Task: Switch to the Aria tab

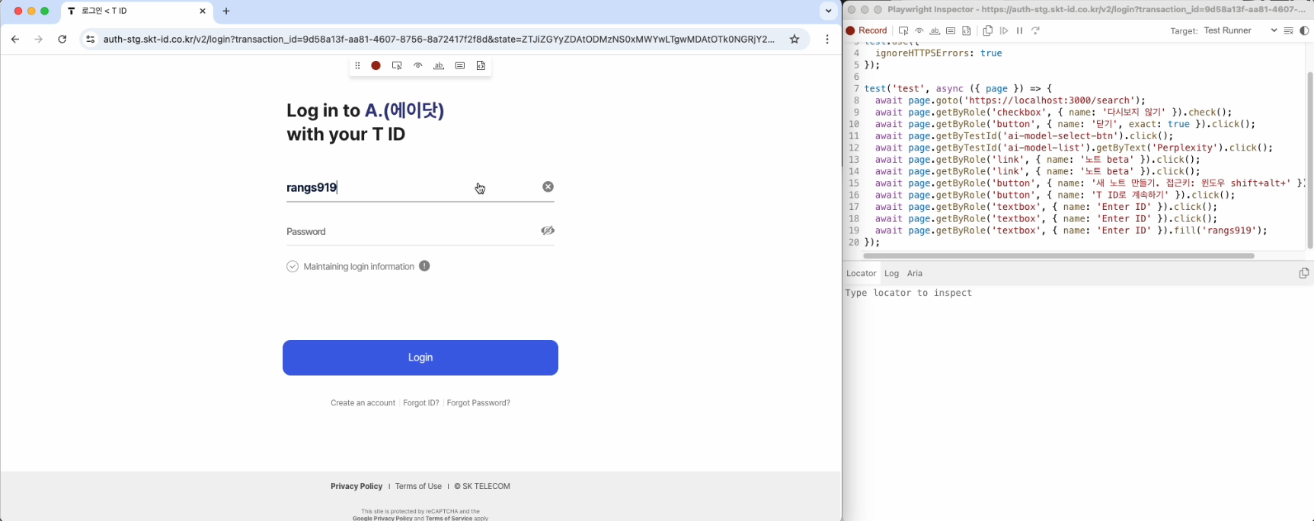Action: pyautogui.click(x=915, y=274)
